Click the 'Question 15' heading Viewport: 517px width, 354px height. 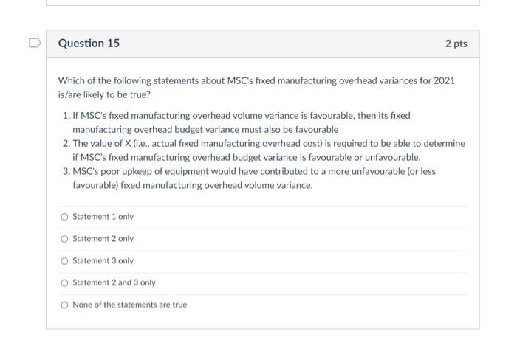tap(89, 43)
